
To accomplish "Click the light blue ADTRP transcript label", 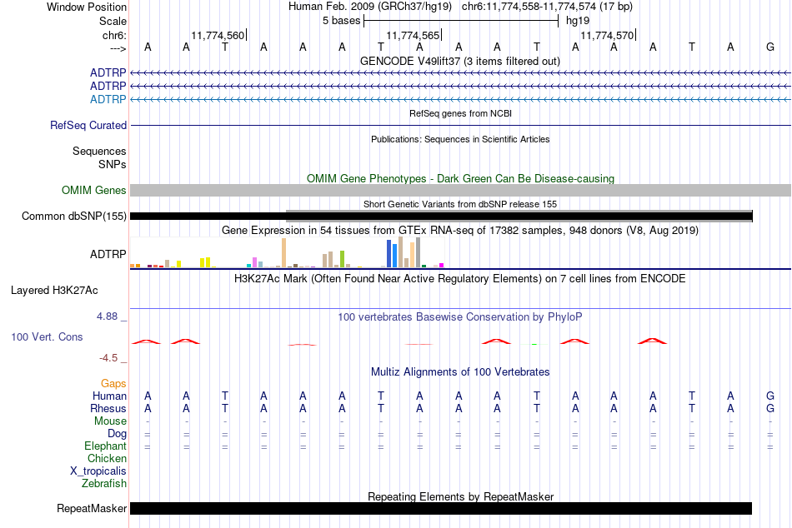I will click(x=108, y=99).
